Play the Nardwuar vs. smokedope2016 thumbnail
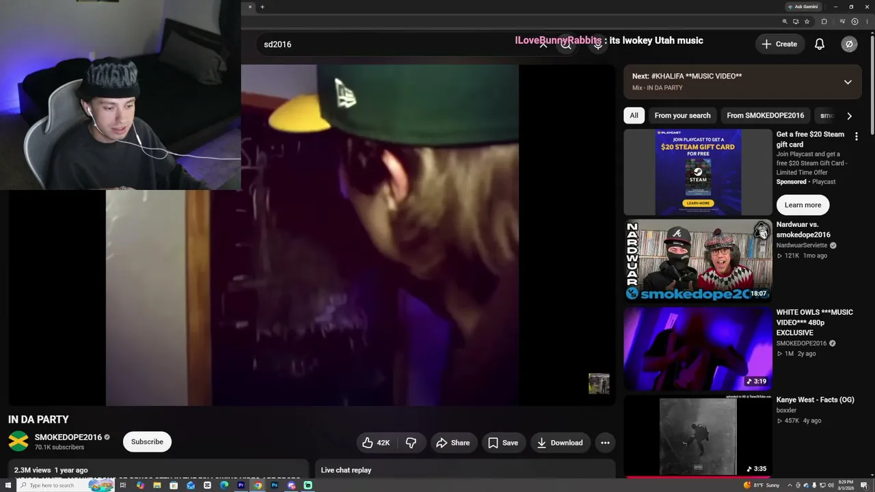 click(x=698, y=260)
